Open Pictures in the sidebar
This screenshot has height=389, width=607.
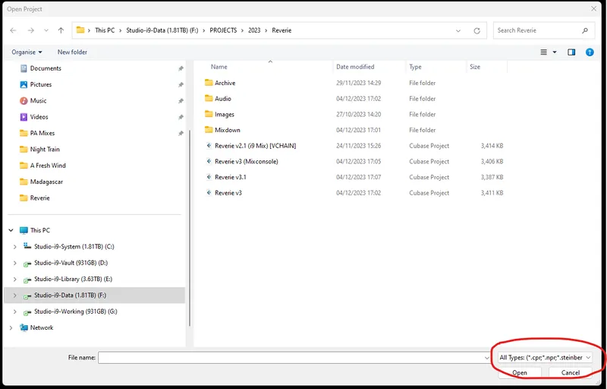(x=41, y=84)
